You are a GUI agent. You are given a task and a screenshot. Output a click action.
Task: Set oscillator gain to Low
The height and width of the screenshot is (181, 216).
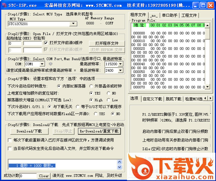108,100
